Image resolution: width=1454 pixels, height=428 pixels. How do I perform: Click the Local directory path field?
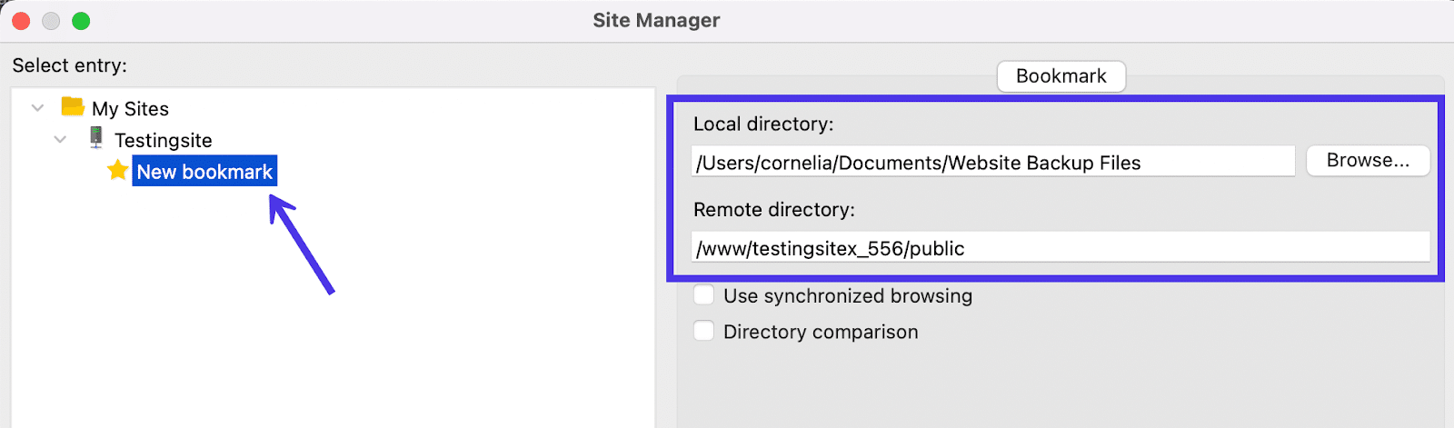pyautogui.click(x=992, y=163)
